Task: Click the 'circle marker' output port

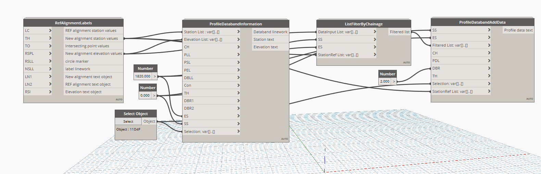Action: point(93,61)
